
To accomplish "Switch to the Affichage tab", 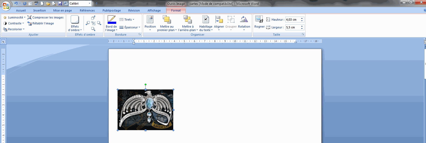I will (x=154, y=10).
